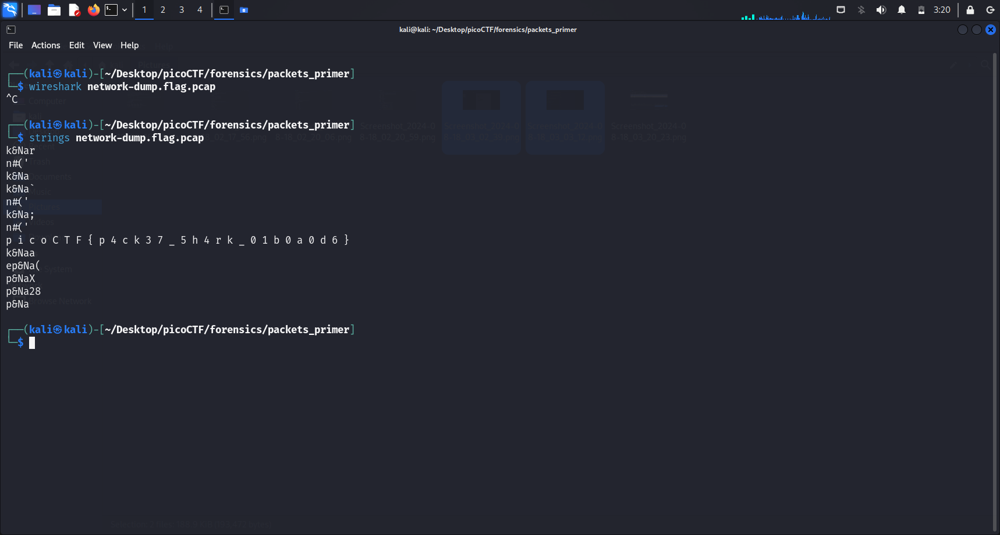
Task: Launch Firefox from the top panel
Action: click(x=93, y=10)
